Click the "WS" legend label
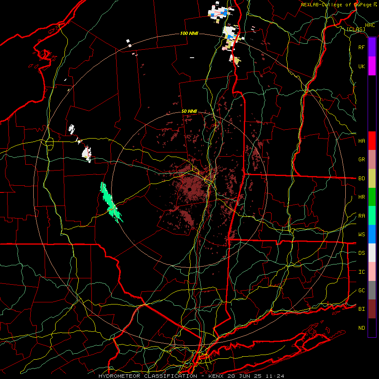 coord(361,235)
